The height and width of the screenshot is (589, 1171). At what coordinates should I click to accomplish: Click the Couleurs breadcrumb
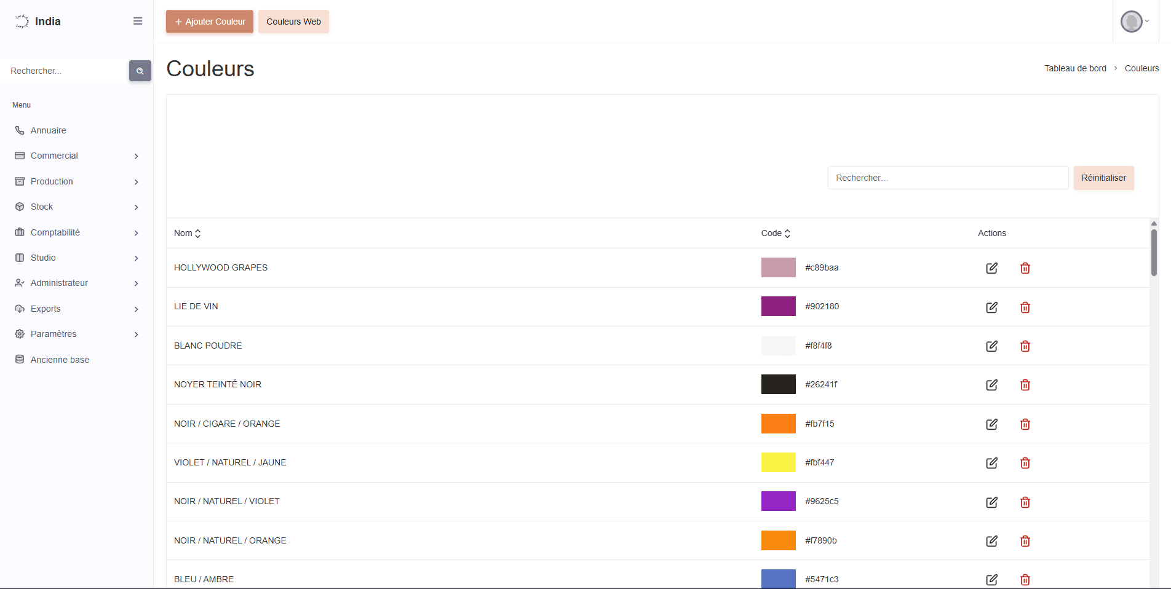(x=1141, y=68)
